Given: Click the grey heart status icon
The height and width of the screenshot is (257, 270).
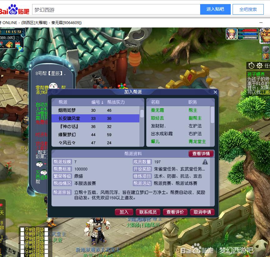Looking at the screenshot, I should pos(266,49).
